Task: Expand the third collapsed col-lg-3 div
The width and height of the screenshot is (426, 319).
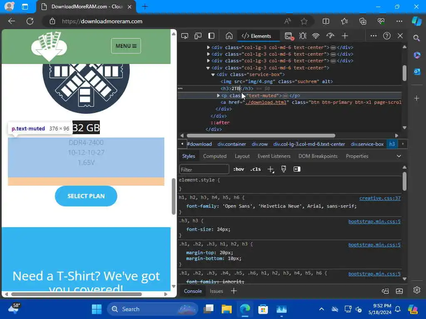Action: click(x=208, y=61)
